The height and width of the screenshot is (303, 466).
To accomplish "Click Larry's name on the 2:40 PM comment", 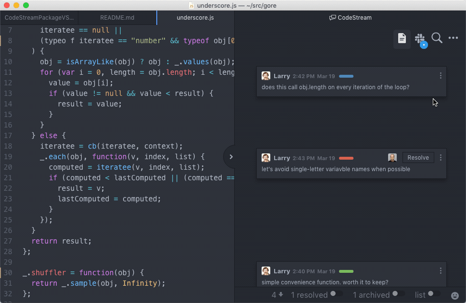I will point(282,271).
